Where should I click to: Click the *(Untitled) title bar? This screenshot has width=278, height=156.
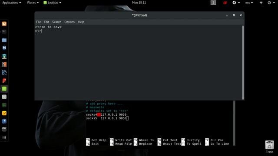(139, 16)
